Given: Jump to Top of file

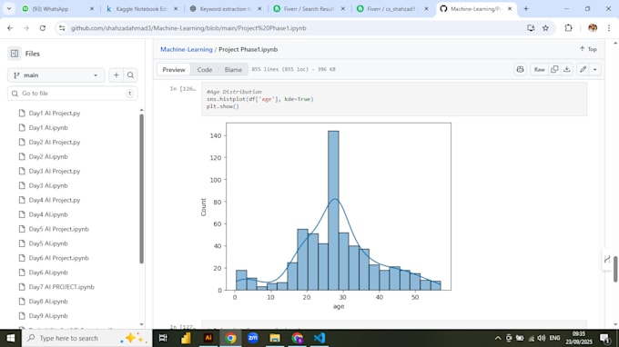Looking at the screenshot, I should tap(588, 49).
